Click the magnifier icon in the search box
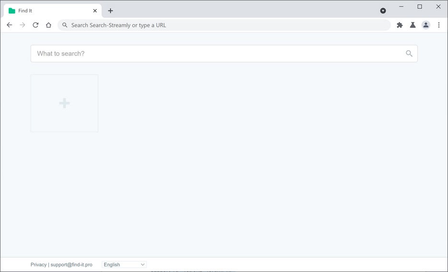The height and width of the screenshot is (272, 448). point(409,54)
